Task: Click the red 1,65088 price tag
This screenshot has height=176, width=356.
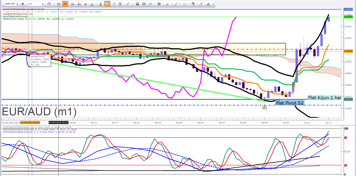Action: [348, 51]
